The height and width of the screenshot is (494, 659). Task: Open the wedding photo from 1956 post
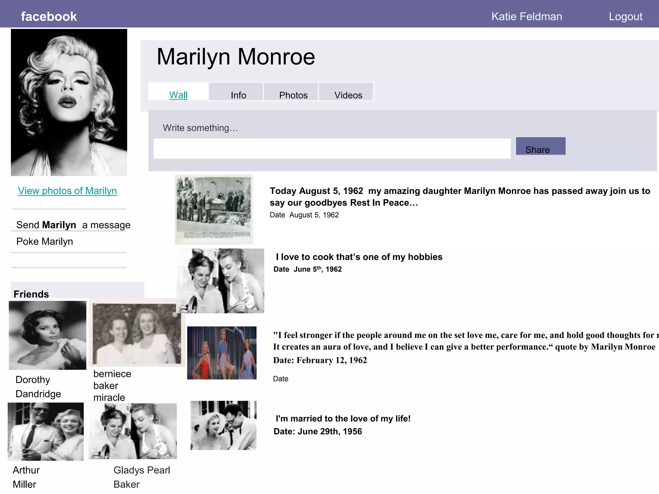coord(223,425)
